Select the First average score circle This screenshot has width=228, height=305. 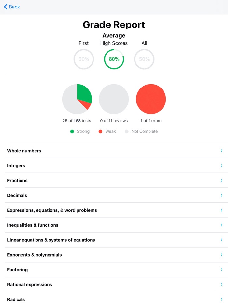point(84,59)
